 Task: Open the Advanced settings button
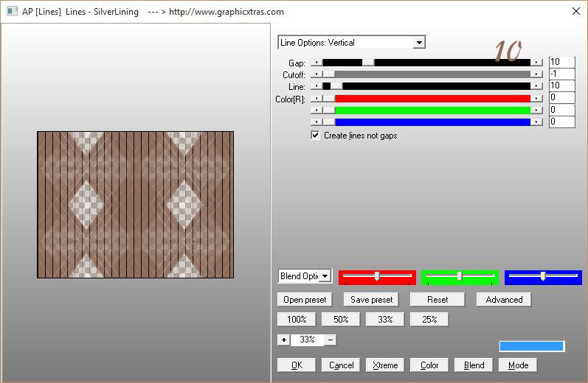pyautogui.click(x=504, y=300)
